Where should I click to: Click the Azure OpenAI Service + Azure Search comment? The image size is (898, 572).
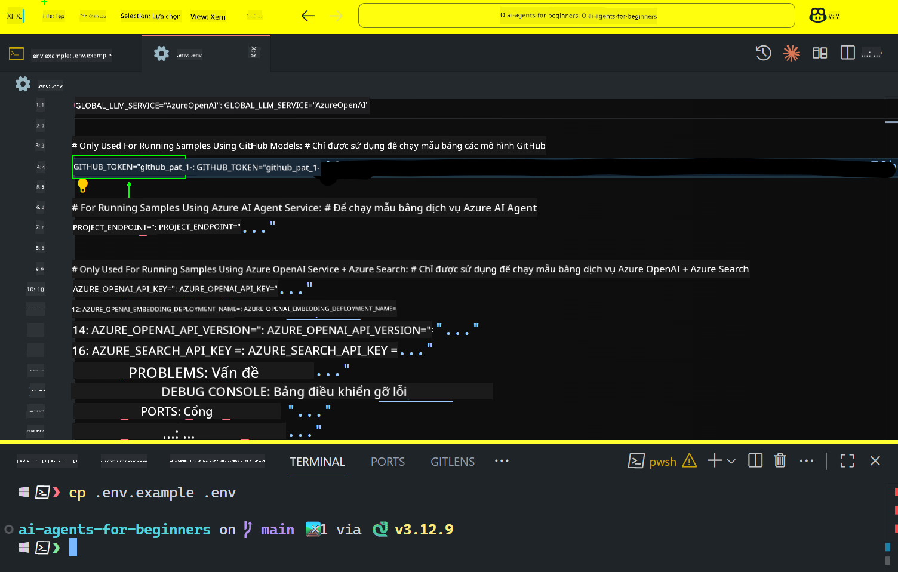[x=410, y=269]
